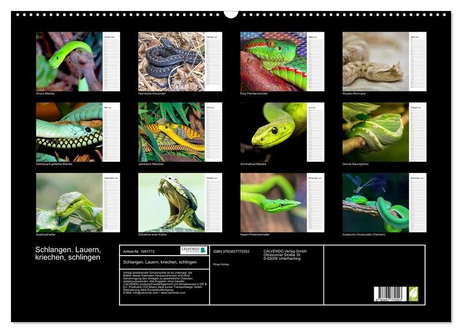The image size is (462, 333).
Task: Select the Schmalkopf-Mamba image
Action: [273, 132]
